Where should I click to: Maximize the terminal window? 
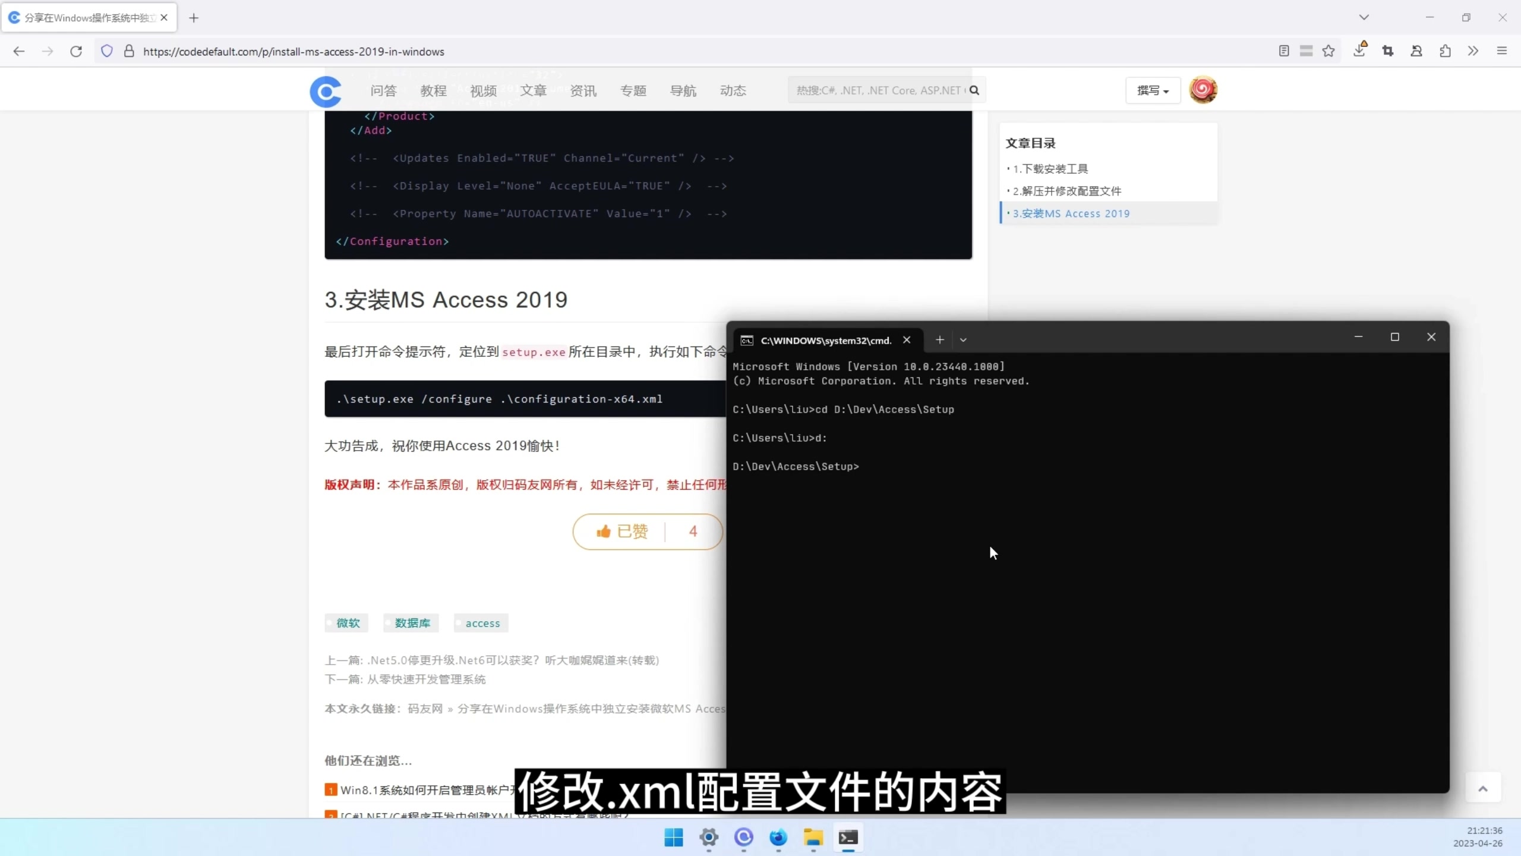[x=1395, y=337]
